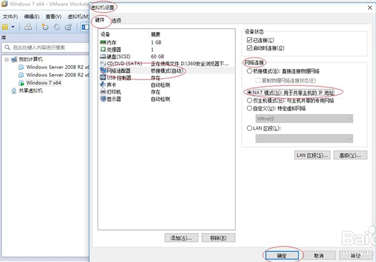Select NAT 模式(N) radio button
The image size is (376, 262).
click(249, 93)
